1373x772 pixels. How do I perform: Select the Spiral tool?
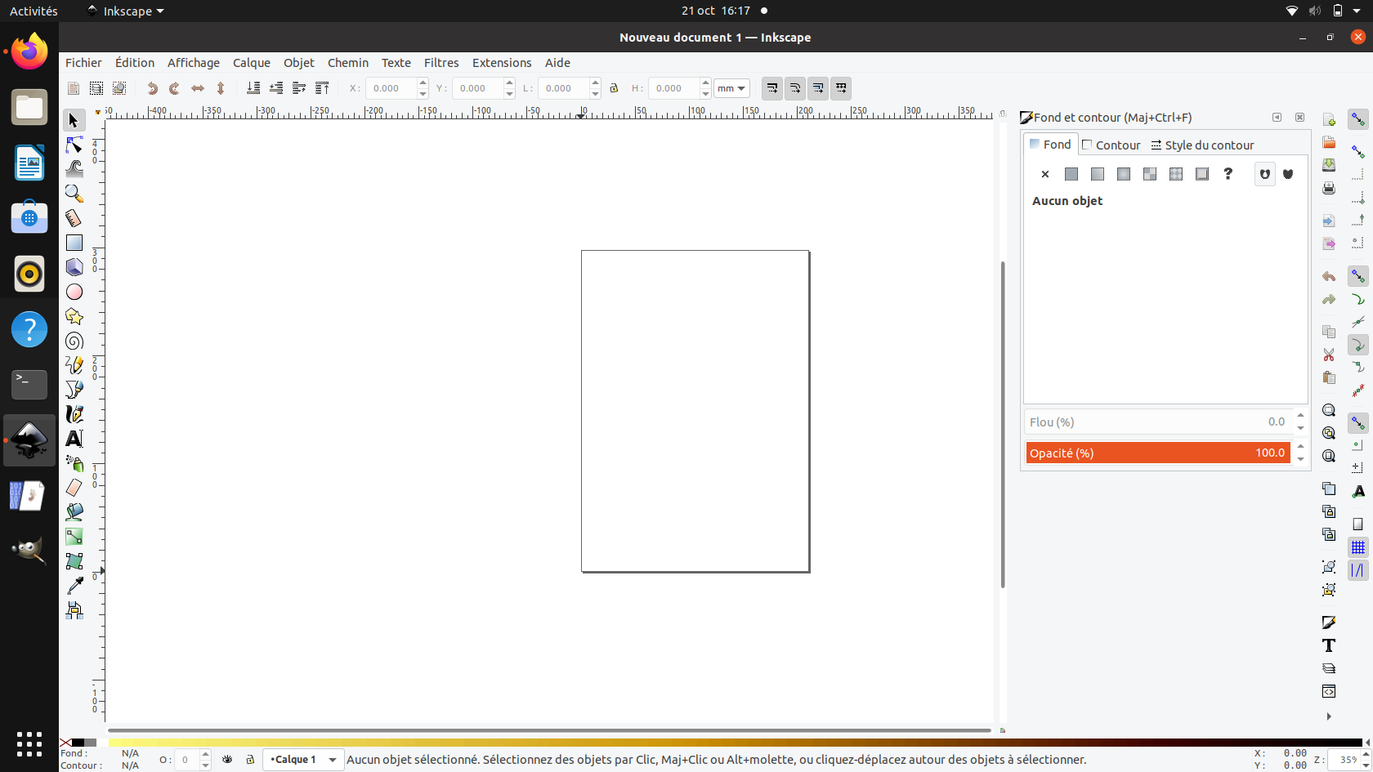tap(74, 341)
